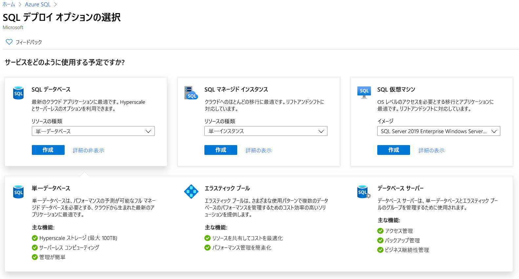The width and height of the screenshot is (519, 279).
Task: Open the 単一データベース resource type dropdown
Action: tap(93, 131)
